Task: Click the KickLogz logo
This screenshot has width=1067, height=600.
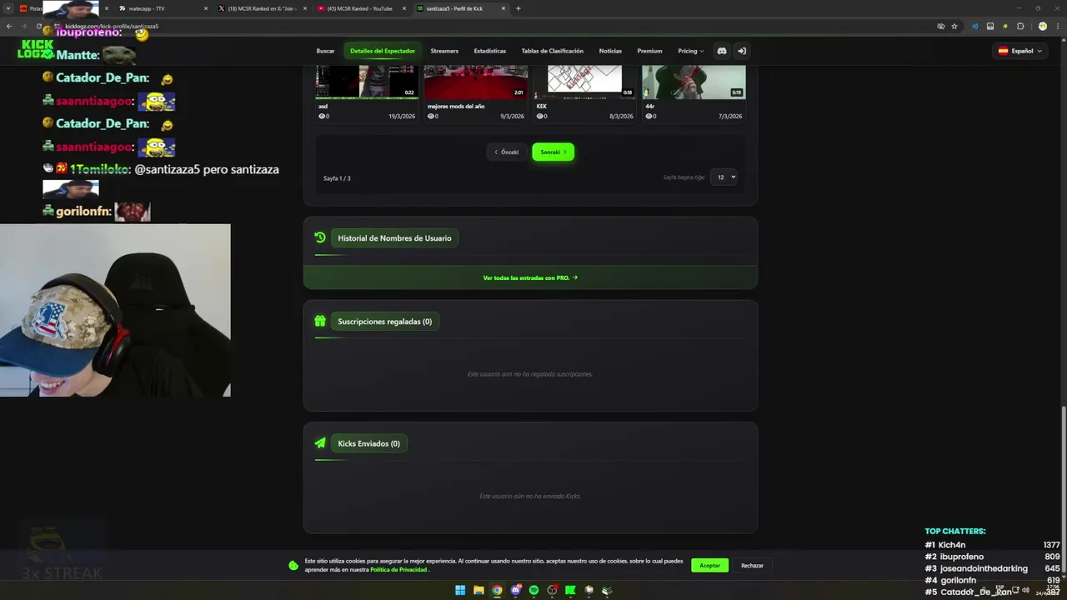Action: [38, 49]
